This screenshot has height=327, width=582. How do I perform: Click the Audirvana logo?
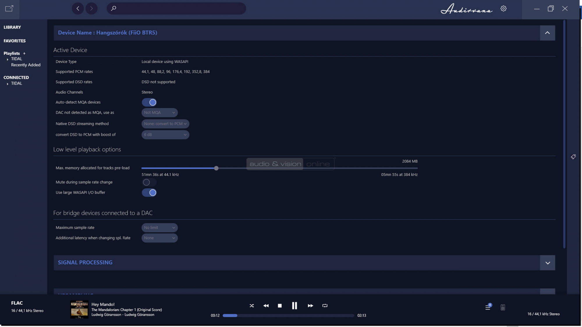pos(466,9)
